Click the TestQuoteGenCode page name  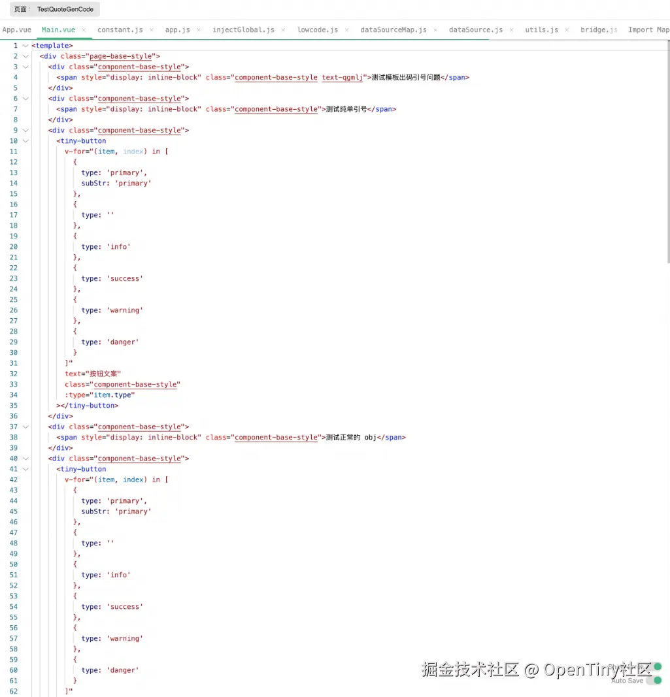point(65,9)
